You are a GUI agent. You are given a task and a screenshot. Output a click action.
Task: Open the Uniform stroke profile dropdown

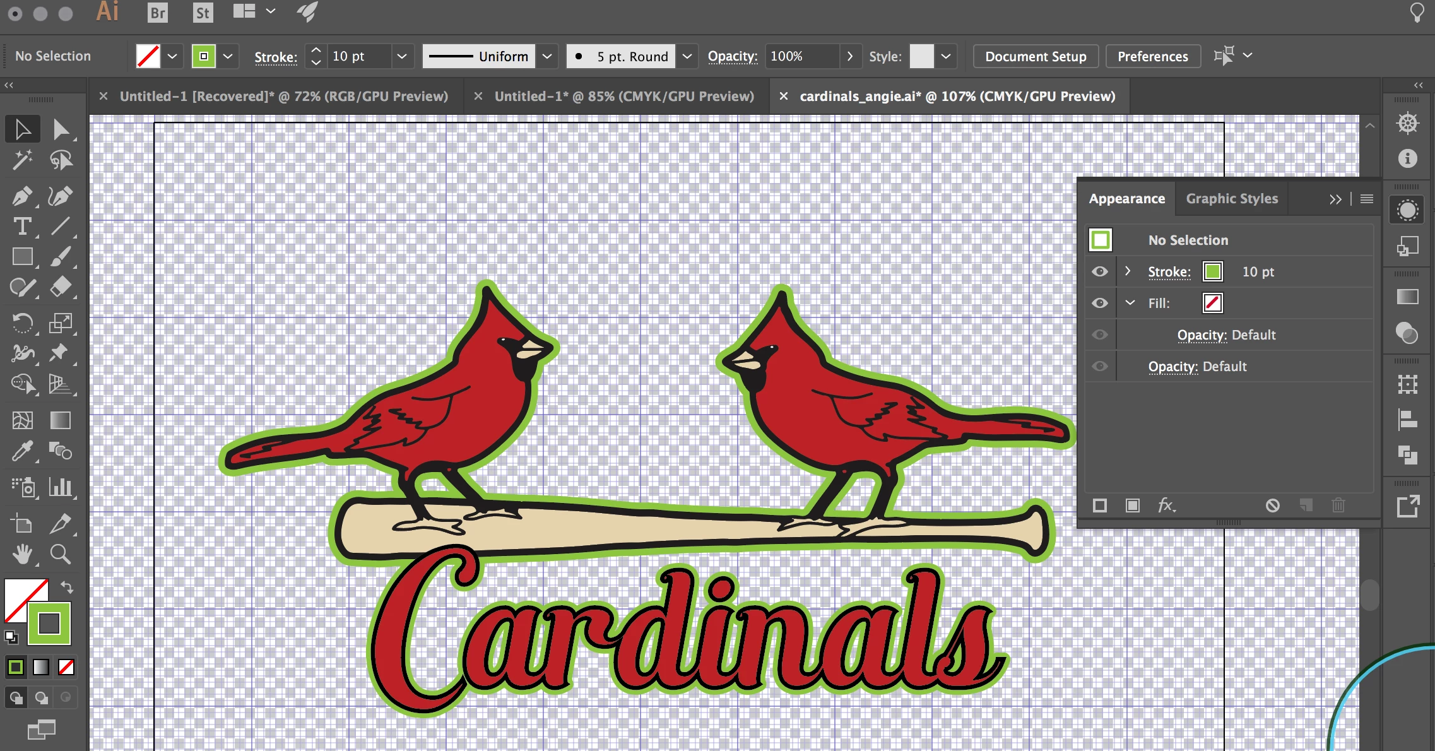tap(547, 56)
